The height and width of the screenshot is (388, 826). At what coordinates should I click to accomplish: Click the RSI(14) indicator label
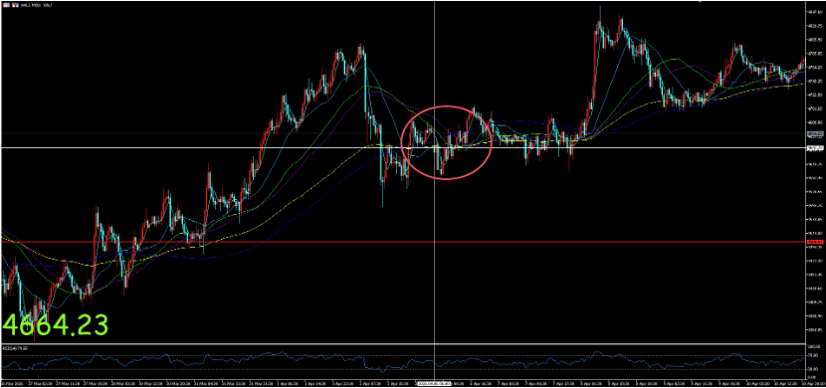click(16, 348)
